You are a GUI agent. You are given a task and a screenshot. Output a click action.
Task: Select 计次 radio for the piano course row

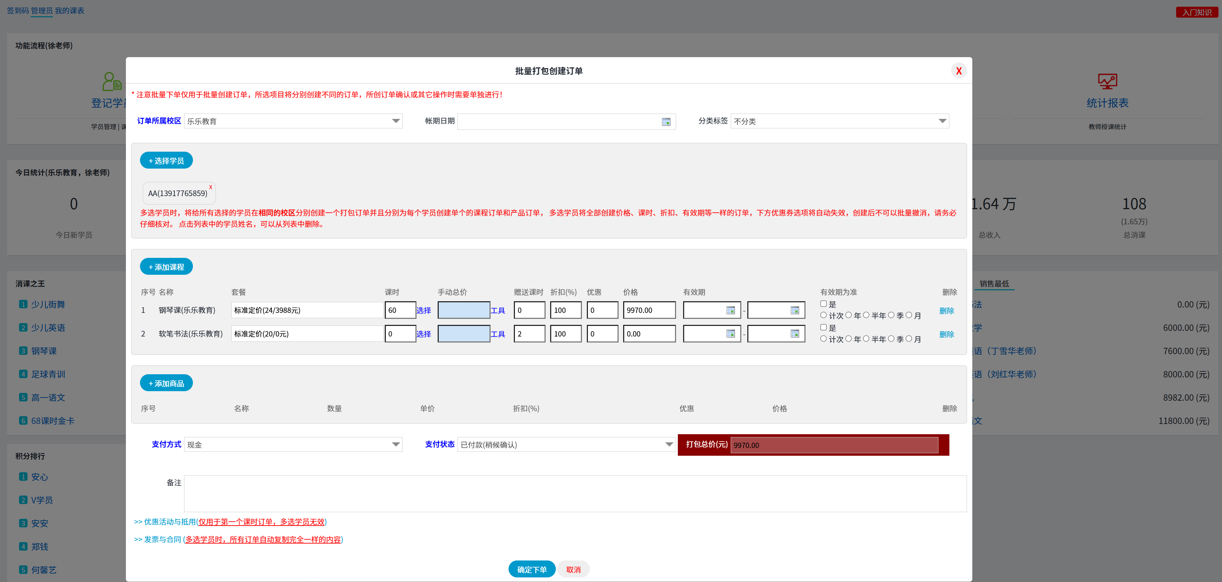tap(823, 315)
